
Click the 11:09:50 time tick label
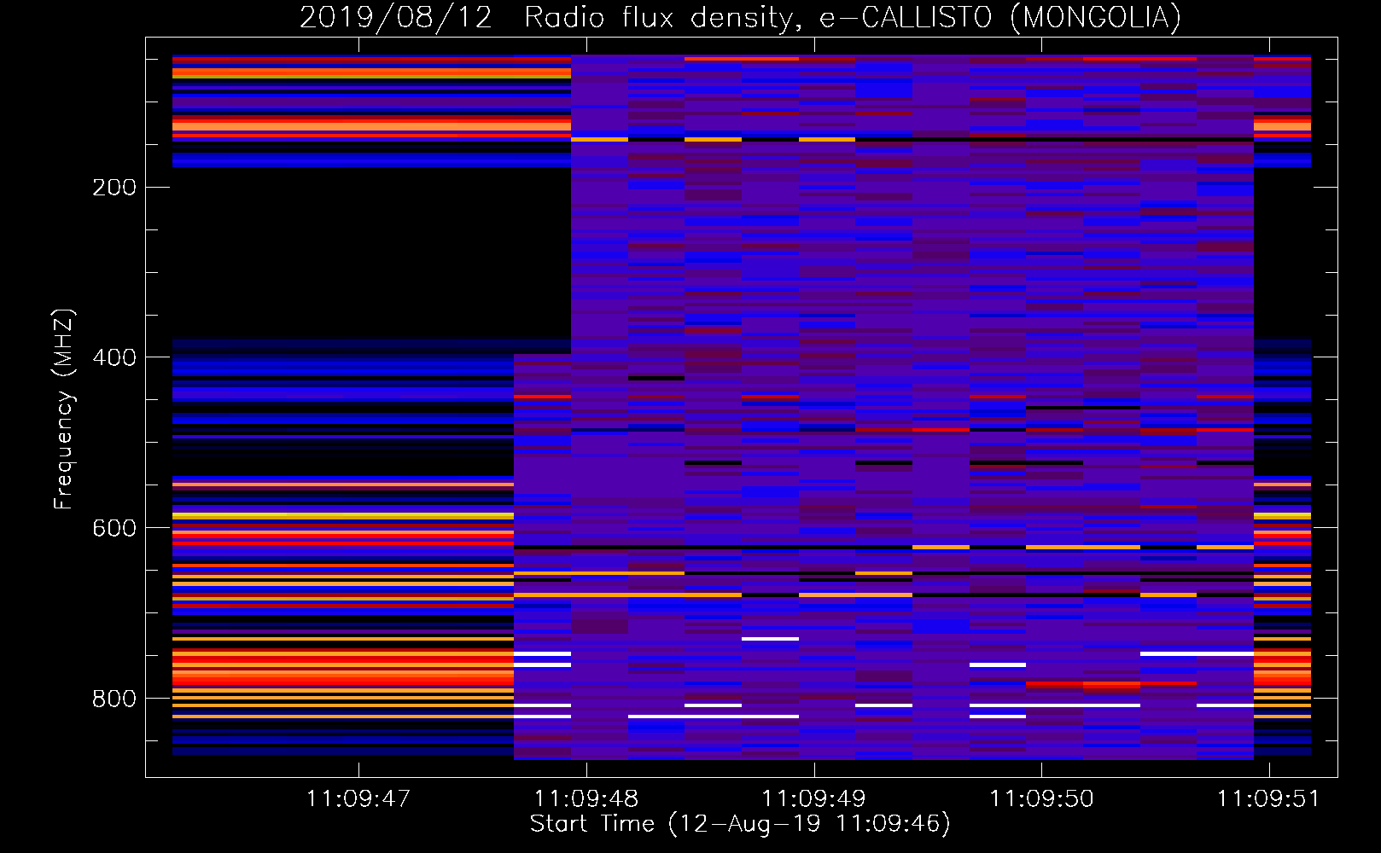click(x=1041, y=799)
